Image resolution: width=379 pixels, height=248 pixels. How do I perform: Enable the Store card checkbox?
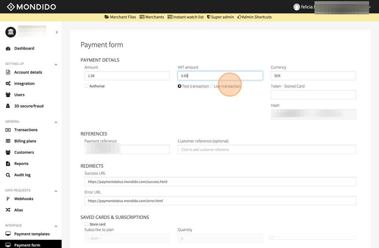[86, 224]
